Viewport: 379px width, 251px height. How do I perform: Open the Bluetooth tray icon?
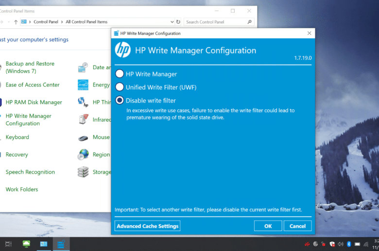[x=349, y=244]
